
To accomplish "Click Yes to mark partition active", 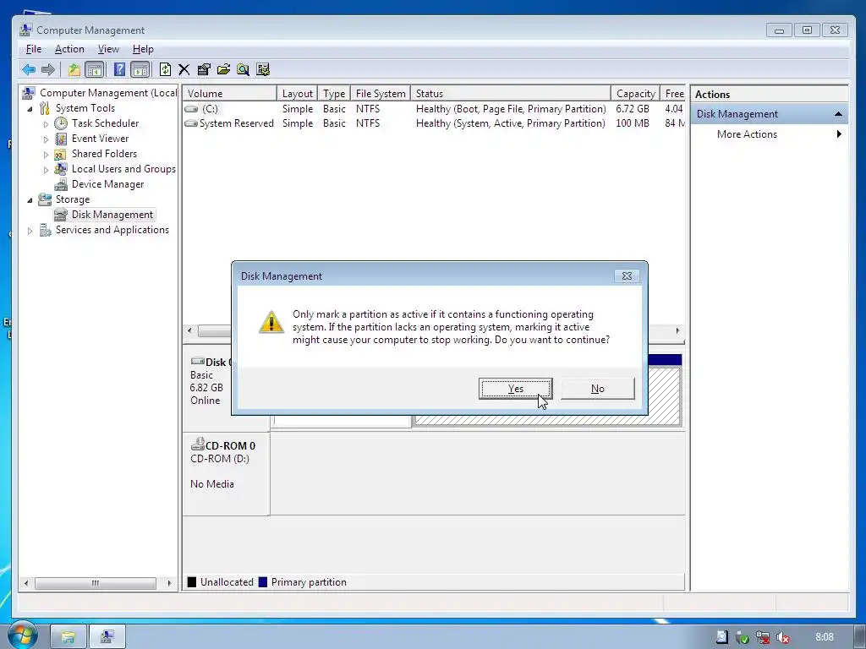I will [x=515, y=389].
